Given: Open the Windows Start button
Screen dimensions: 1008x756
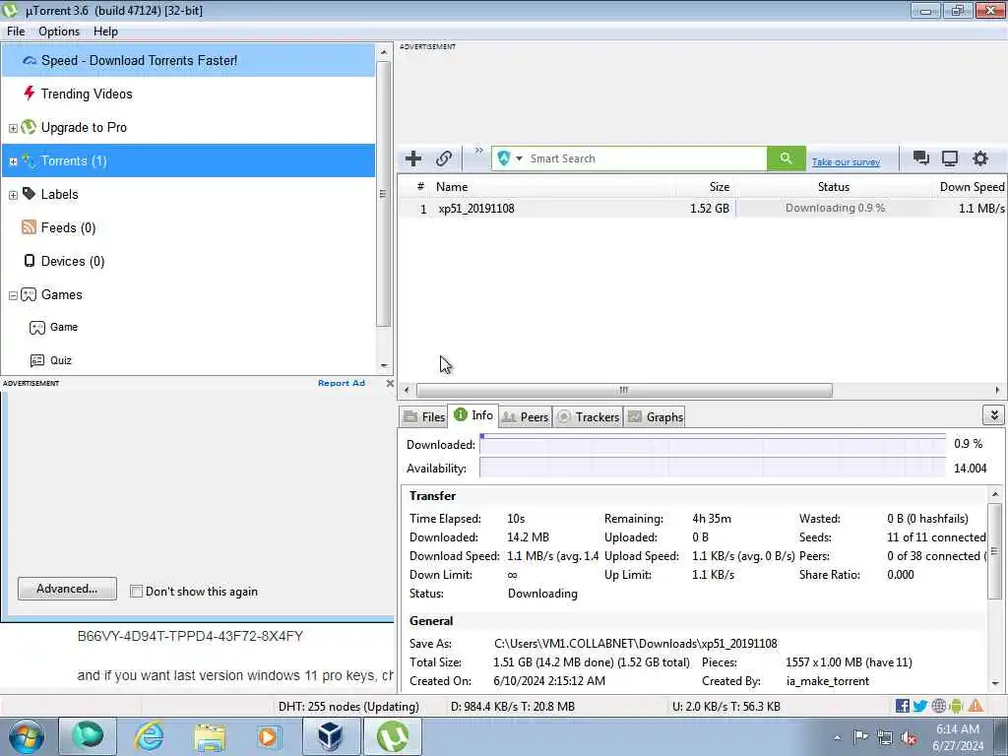Looking at the screenshot, I should (26, 736).
